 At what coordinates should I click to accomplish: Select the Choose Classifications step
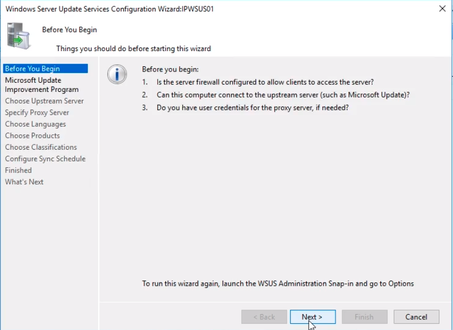click(x=41, y=147)
